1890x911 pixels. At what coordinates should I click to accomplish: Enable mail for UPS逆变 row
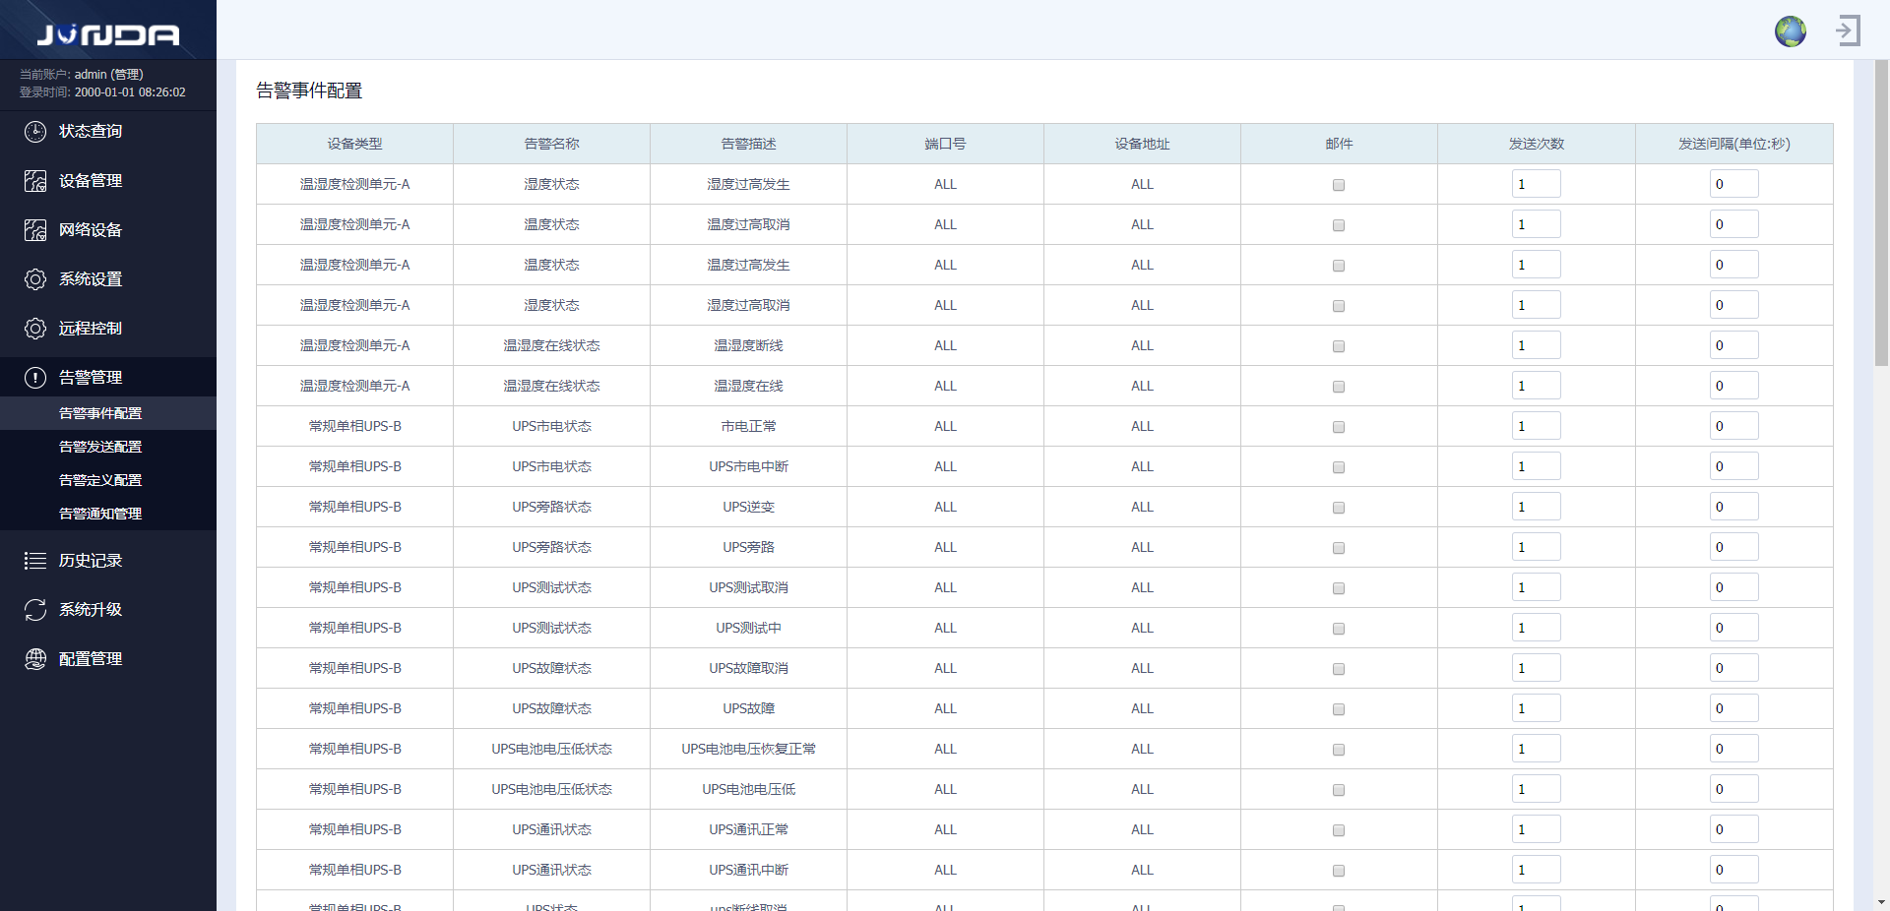pyautogui.click(x=1339, y=508)
